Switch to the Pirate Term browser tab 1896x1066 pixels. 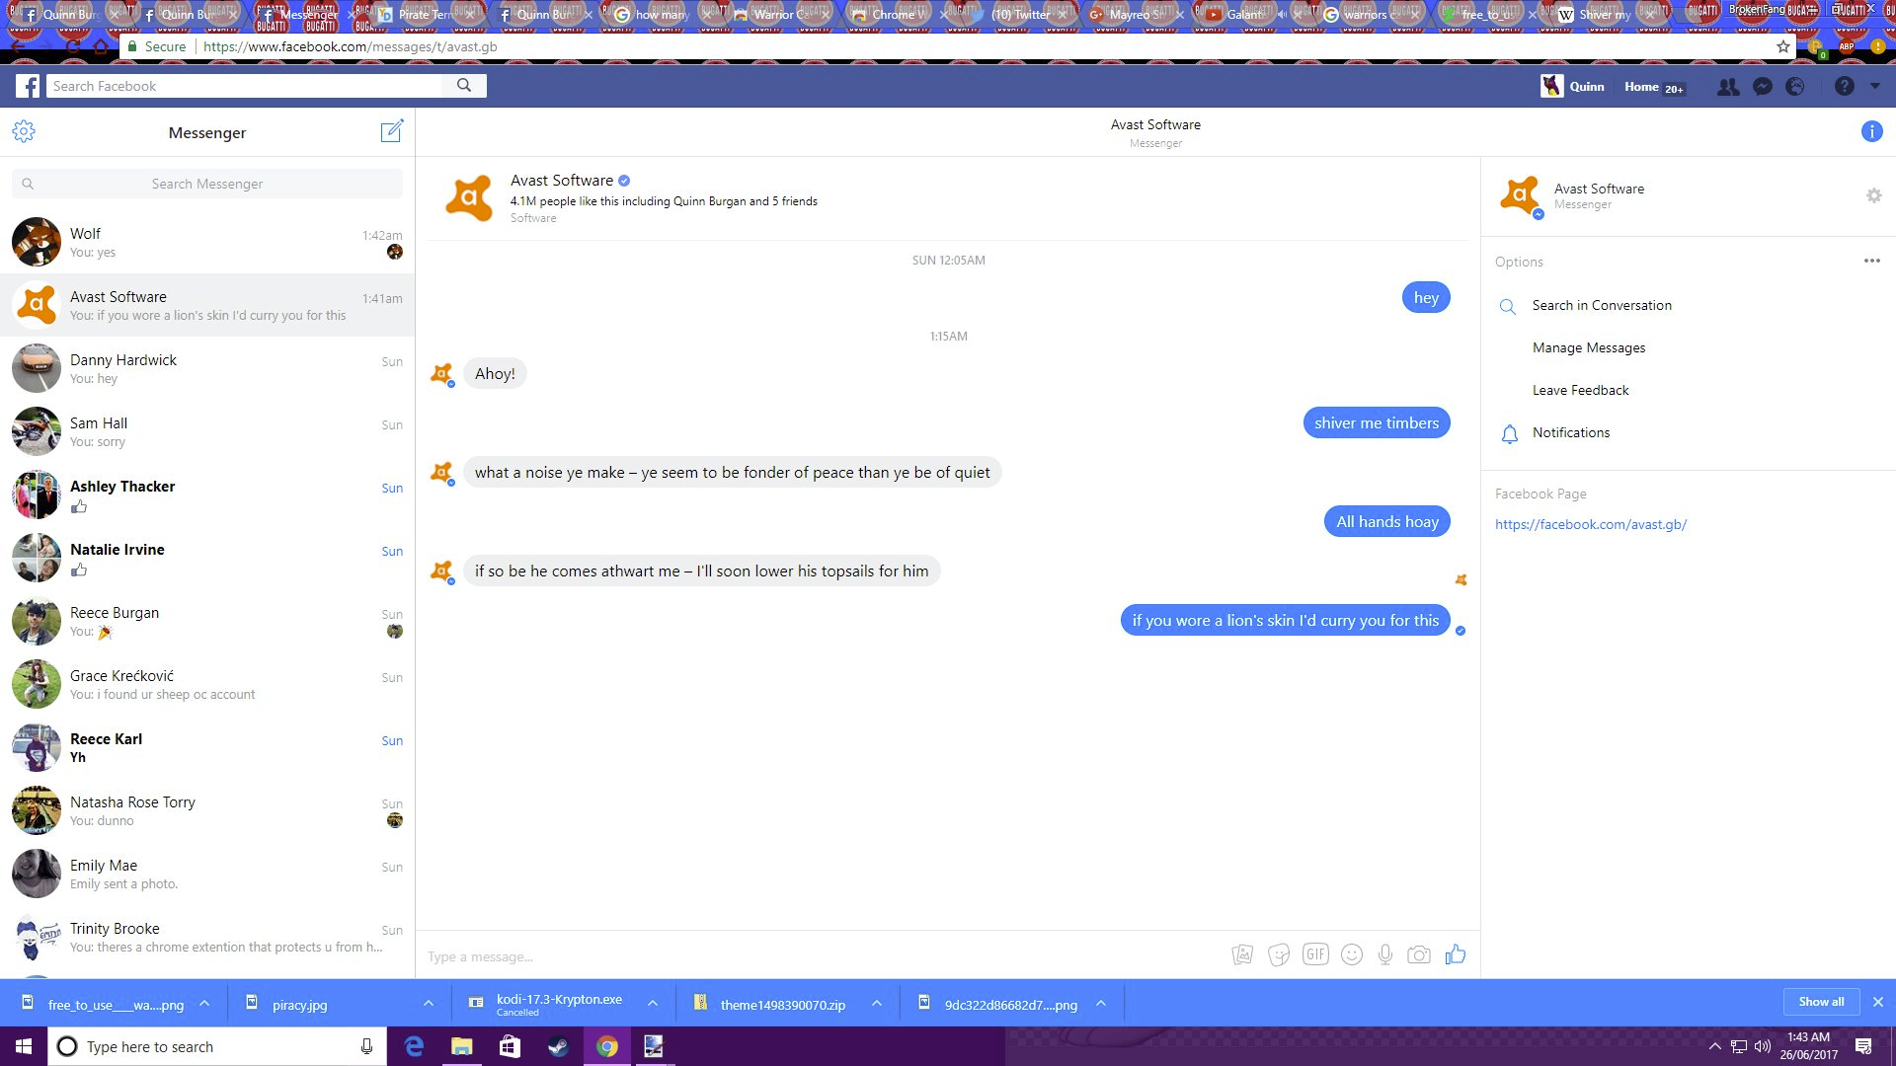point(425,15)
